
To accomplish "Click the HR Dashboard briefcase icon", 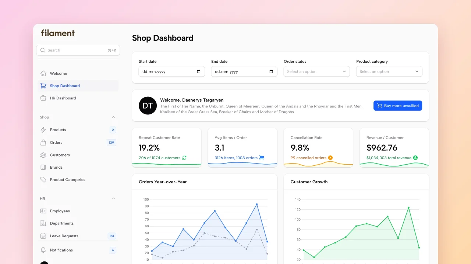I will pos(43,98).
